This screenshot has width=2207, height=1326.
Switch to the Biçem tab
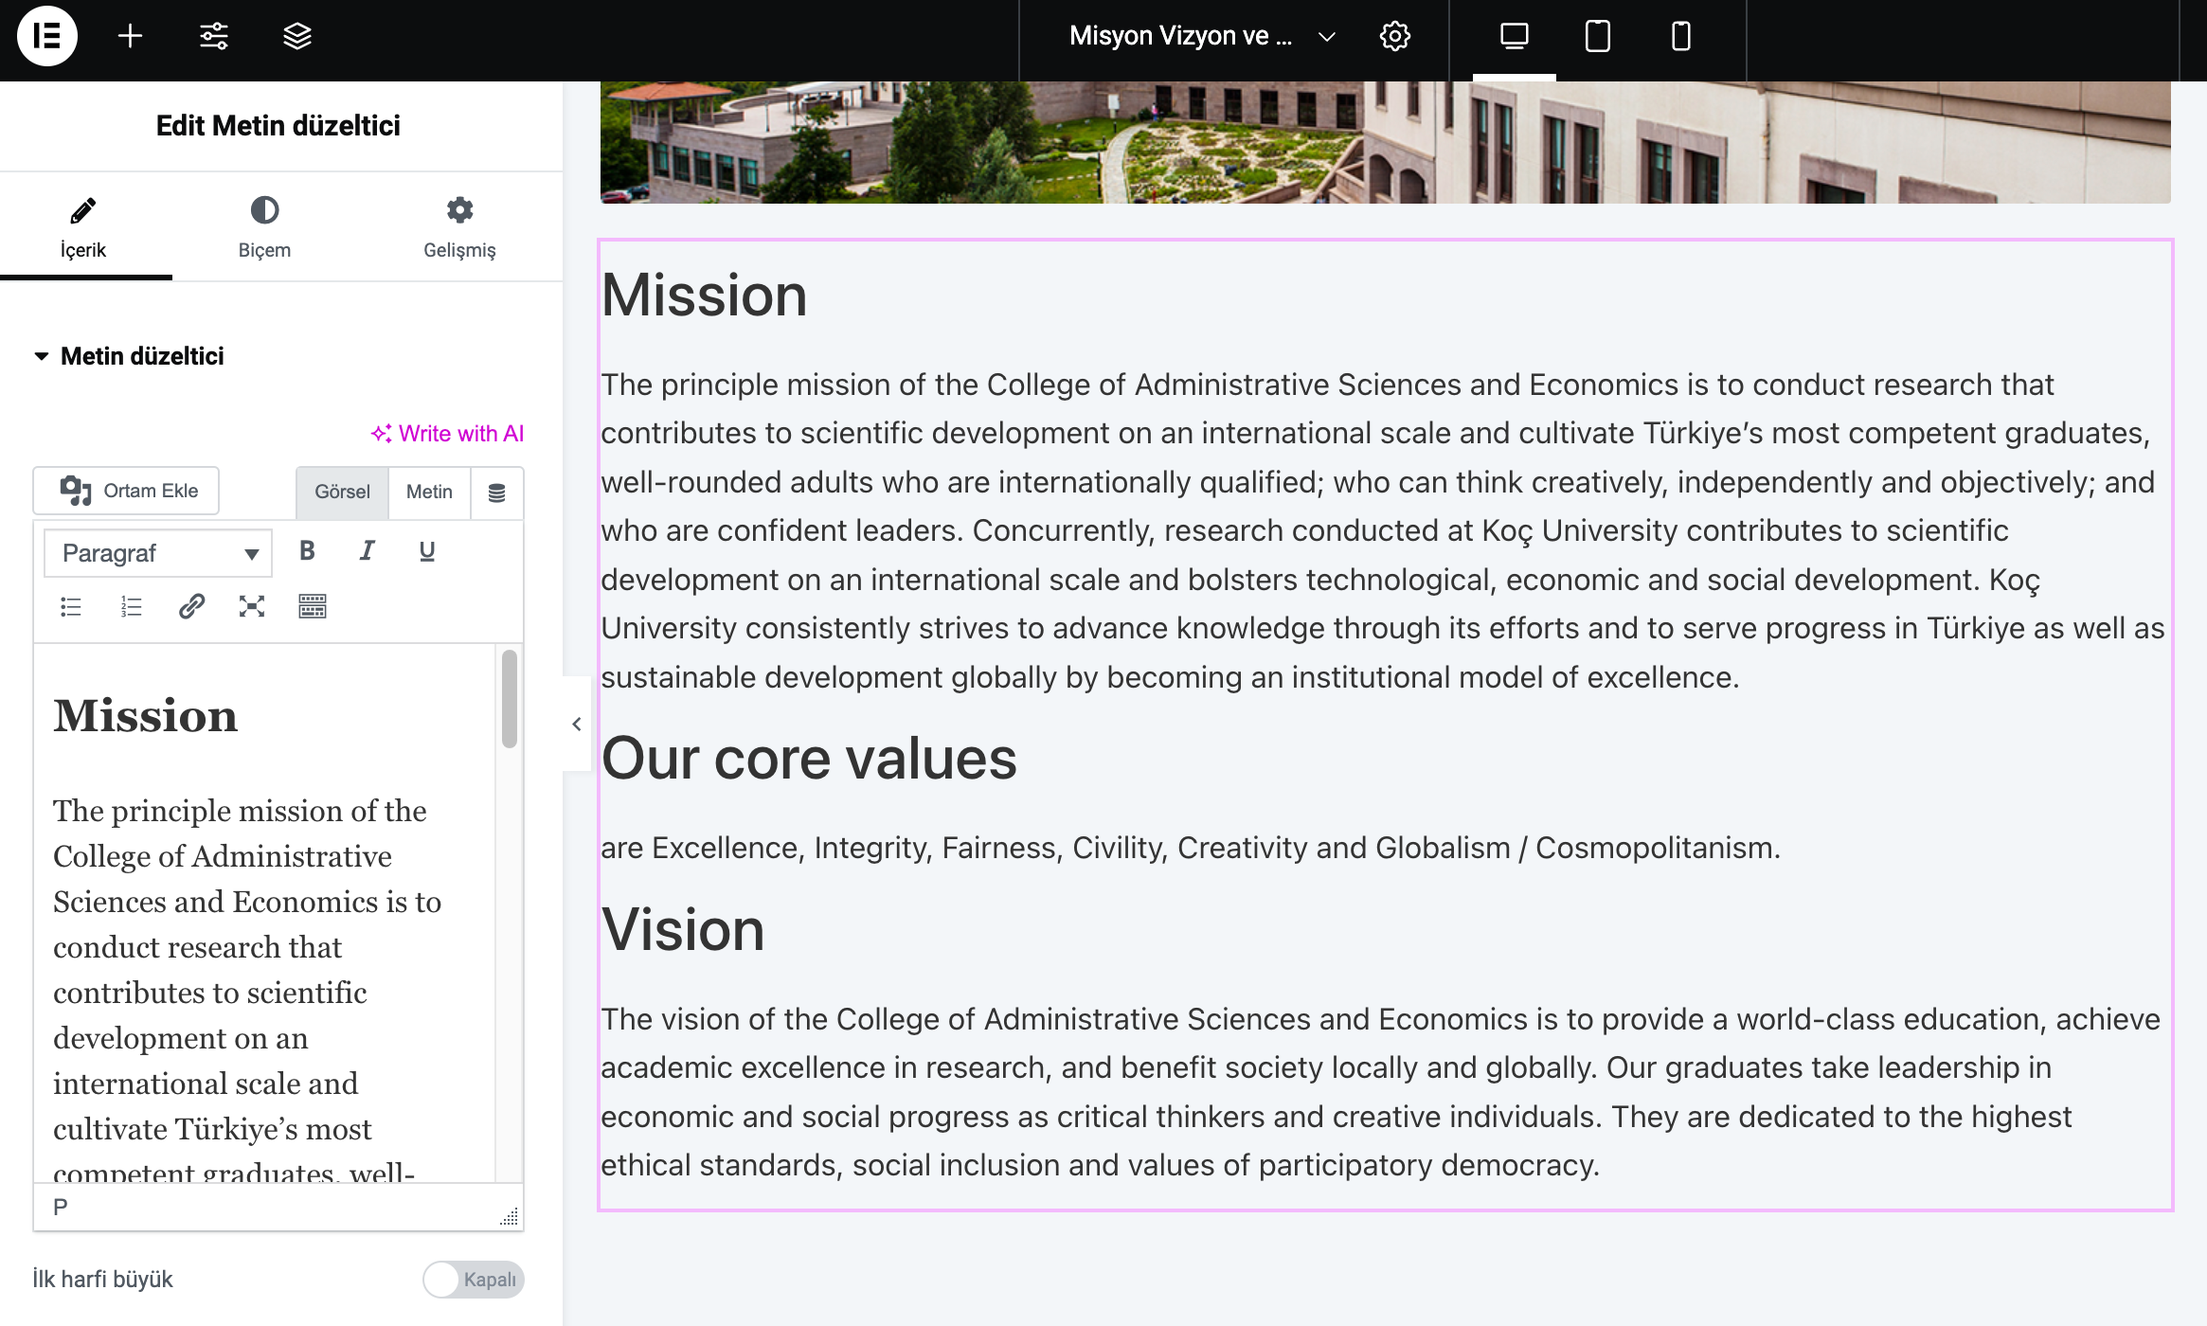tap(264, 227)
